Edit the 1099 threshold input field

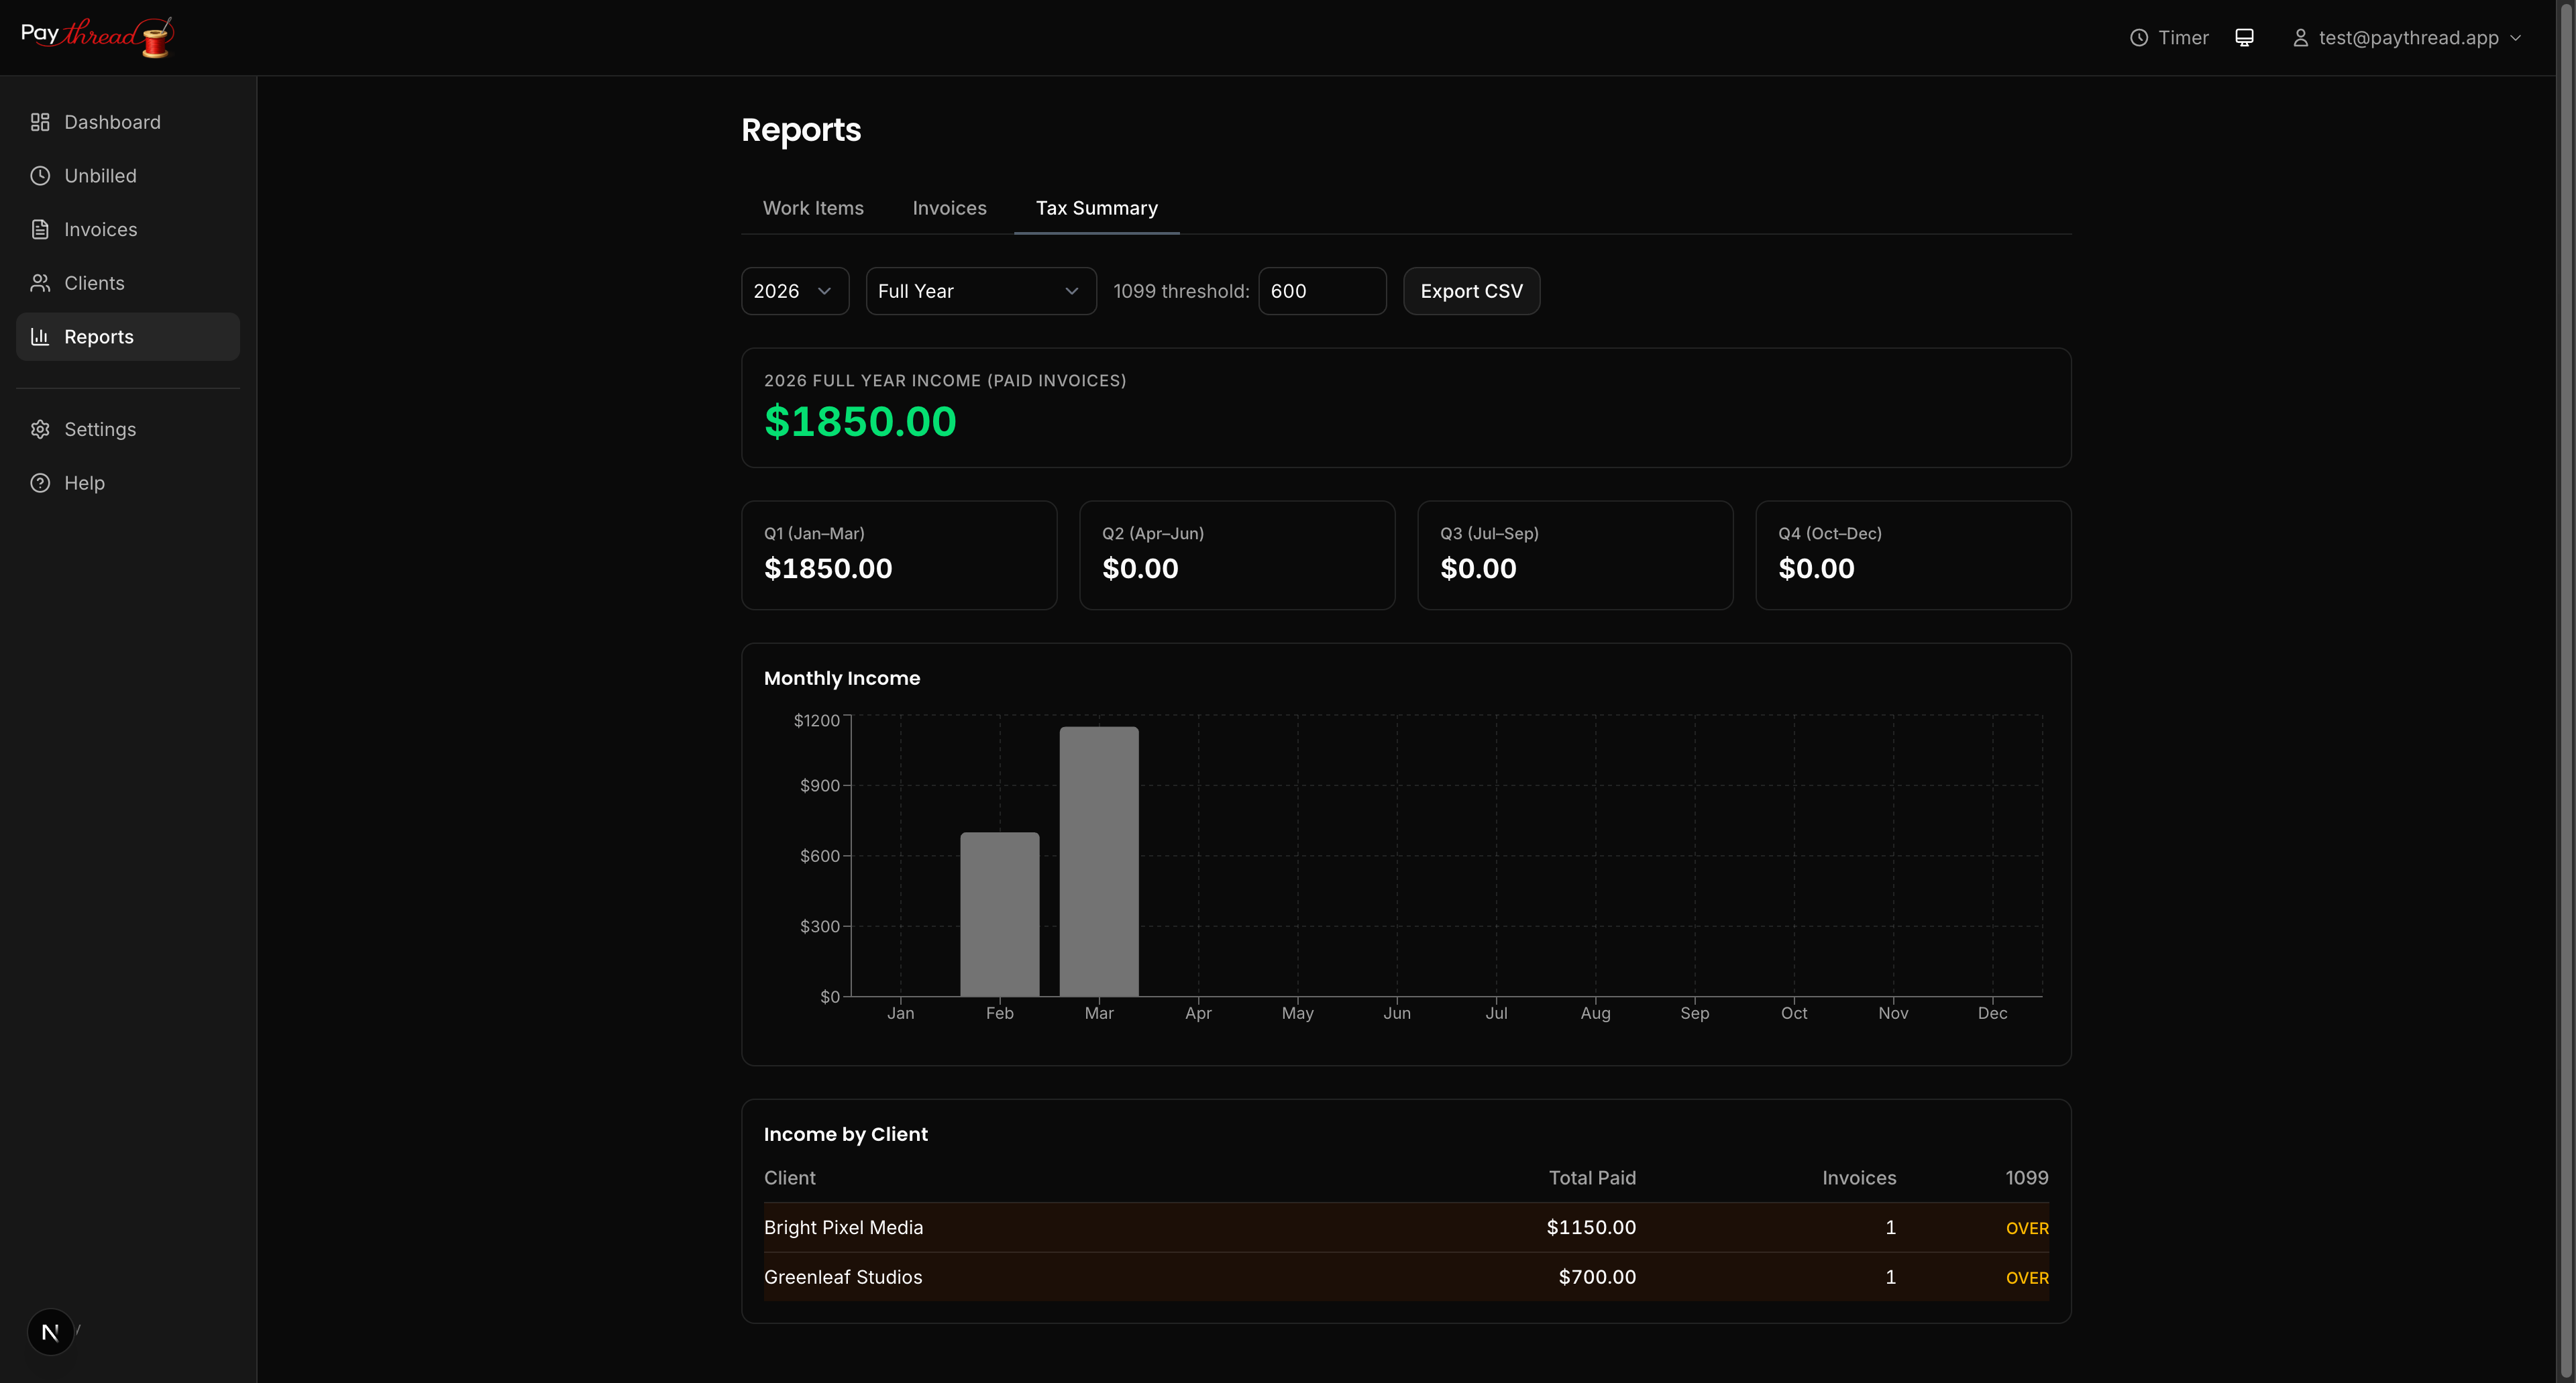pyautogui.click(x=1321, y=290)
